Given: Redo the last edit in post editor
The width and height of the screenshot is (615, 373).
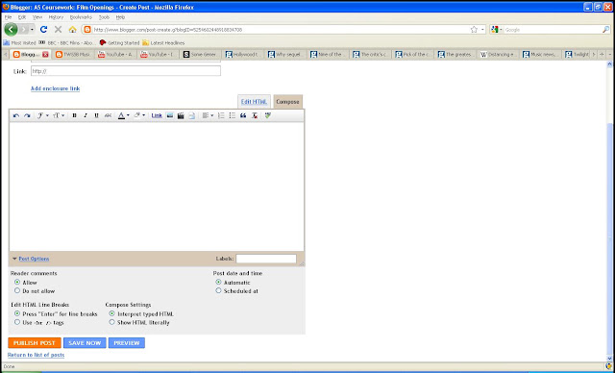Looking at the screenshot, I should click(27, 115).
